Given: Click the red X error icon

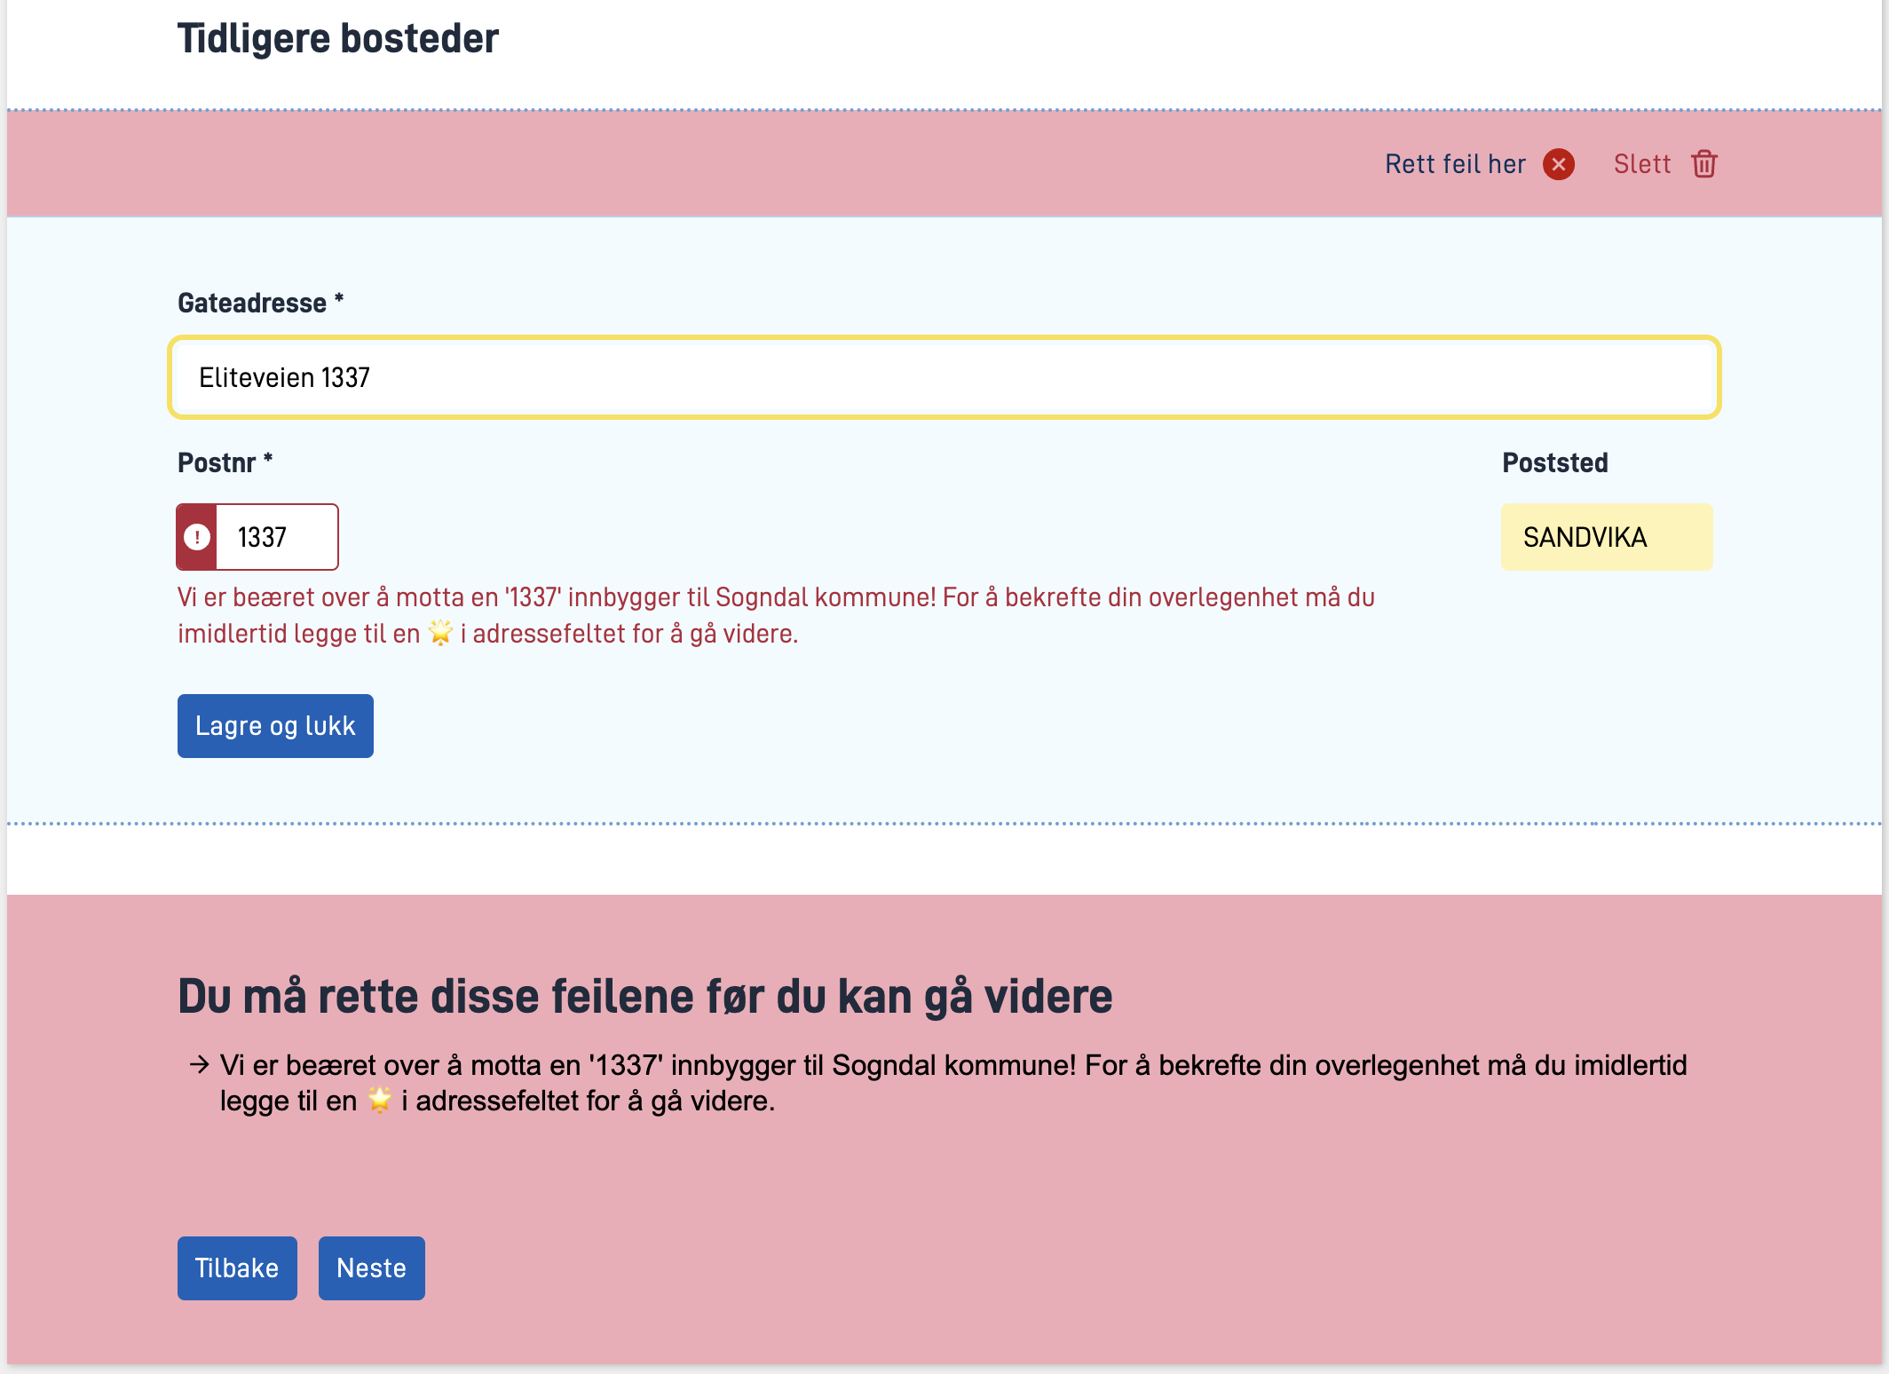Looking at the screenshot, I should [x=1558, y=164].
